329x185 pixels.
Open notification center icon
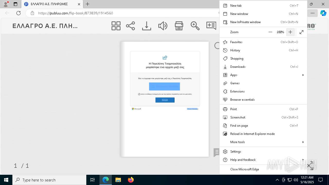(321, 180)
